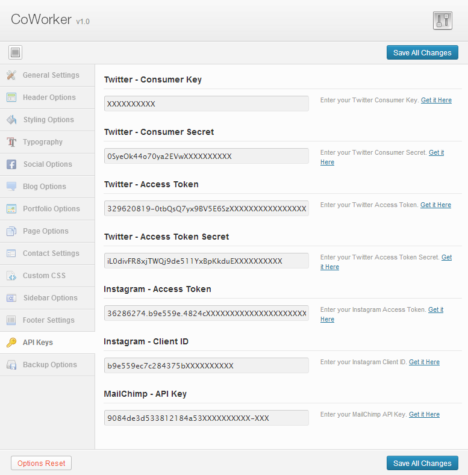Click the Typography letter T icon
Viewport: 468px width, 475px height.
click(11, 141)
